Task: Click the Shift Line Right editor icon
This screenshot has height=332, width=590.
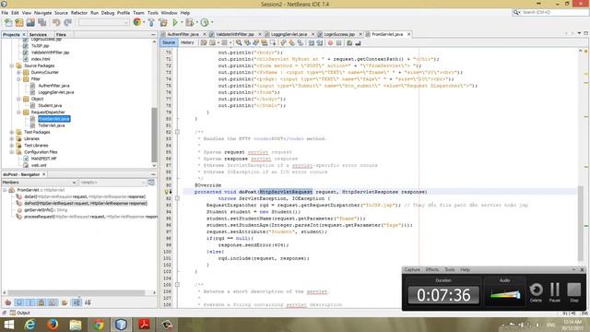Action: point(320,43)
